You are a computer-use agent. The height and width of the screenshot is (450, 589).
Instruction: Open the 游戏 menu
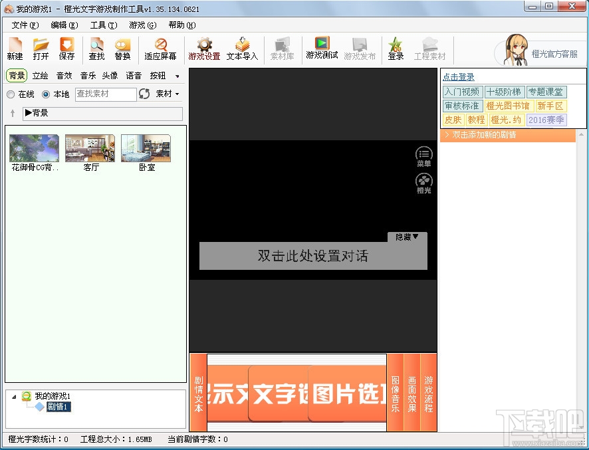coord(142,25)
